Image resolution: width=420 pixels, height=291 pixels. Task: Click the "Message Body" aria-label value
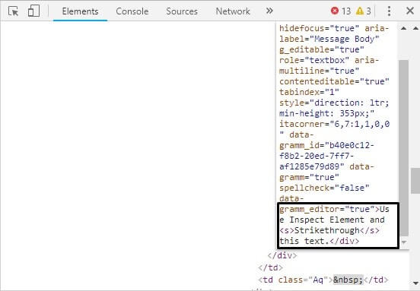(x=344, y=39)
